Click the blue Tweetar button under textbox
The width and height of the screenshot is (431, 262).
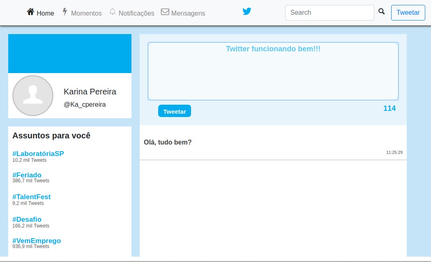click(175, 111)
